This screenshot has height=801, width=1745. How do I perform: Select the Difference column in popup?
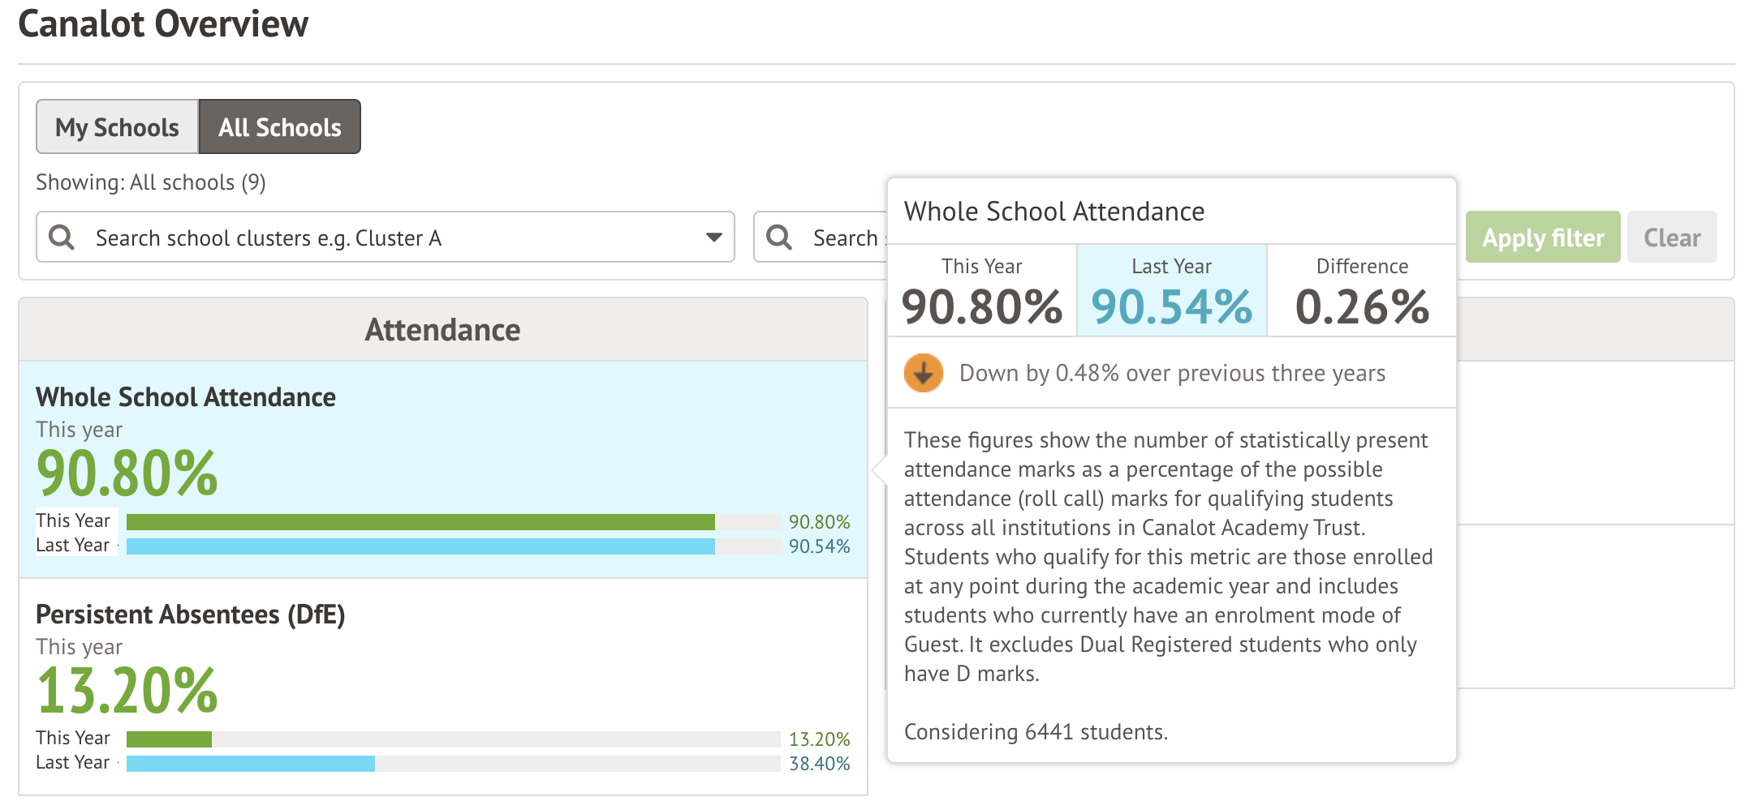tap(1361, 290)
